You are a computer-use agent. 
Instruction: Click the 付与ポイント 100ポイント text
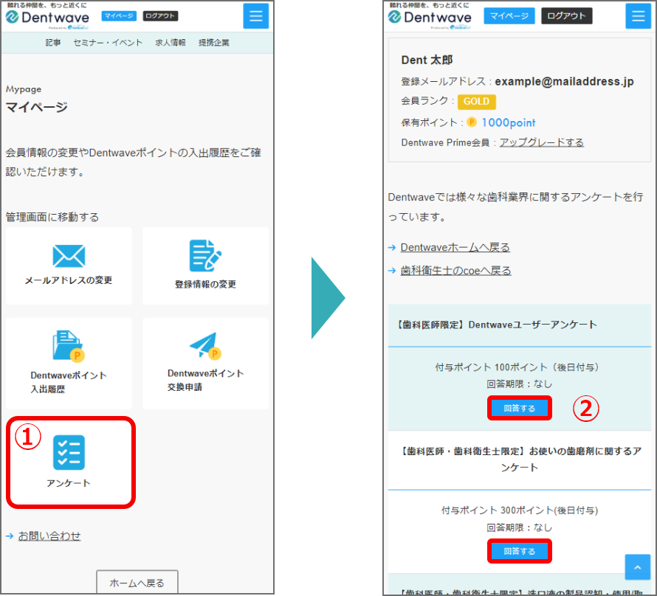[x=519, y=367]
